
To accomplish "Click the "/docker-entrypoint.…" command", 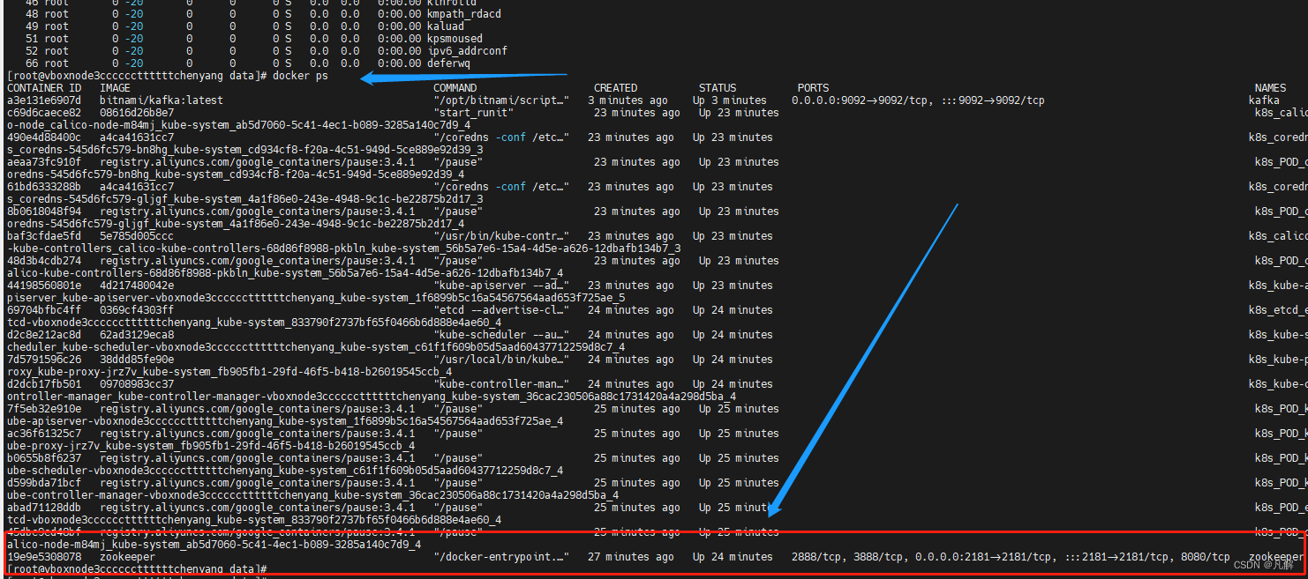I will (x=501, y=557).
